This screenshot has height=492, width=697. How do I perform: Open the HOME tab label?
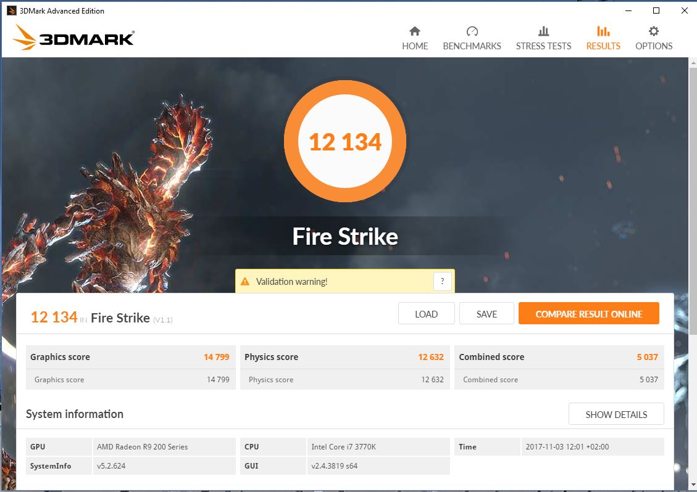[x=415, y=46]
